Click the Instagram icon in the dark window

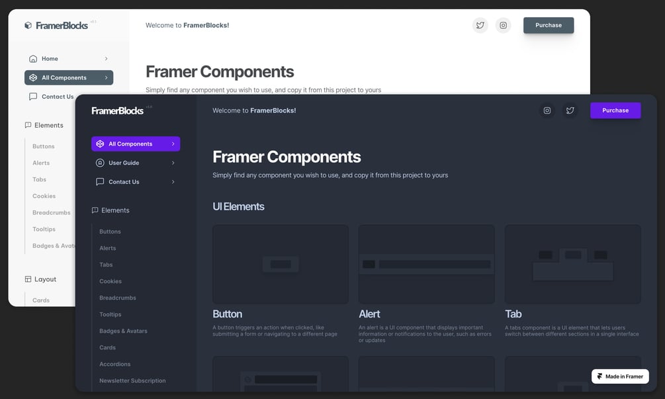point(547,111)
